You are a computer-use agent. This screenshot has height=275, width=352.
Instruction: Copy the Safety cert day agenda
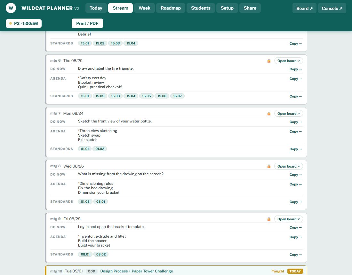295,79
